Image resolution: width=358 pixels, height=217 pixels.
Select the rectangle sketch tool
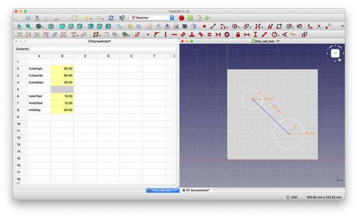tap(279, 26)
